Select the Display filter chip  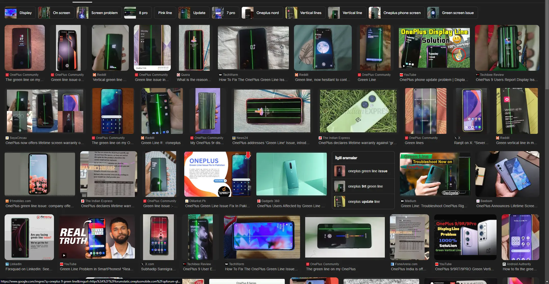pos(20,13)
